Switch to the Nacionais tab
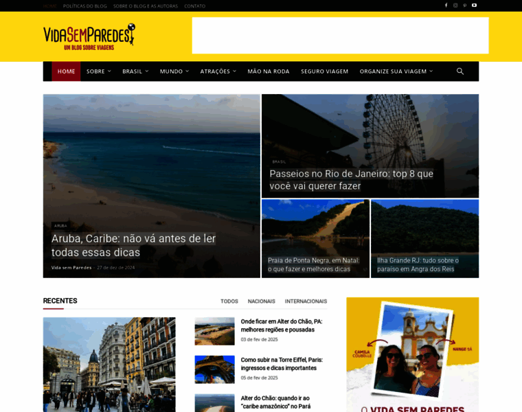 (261, 301)
